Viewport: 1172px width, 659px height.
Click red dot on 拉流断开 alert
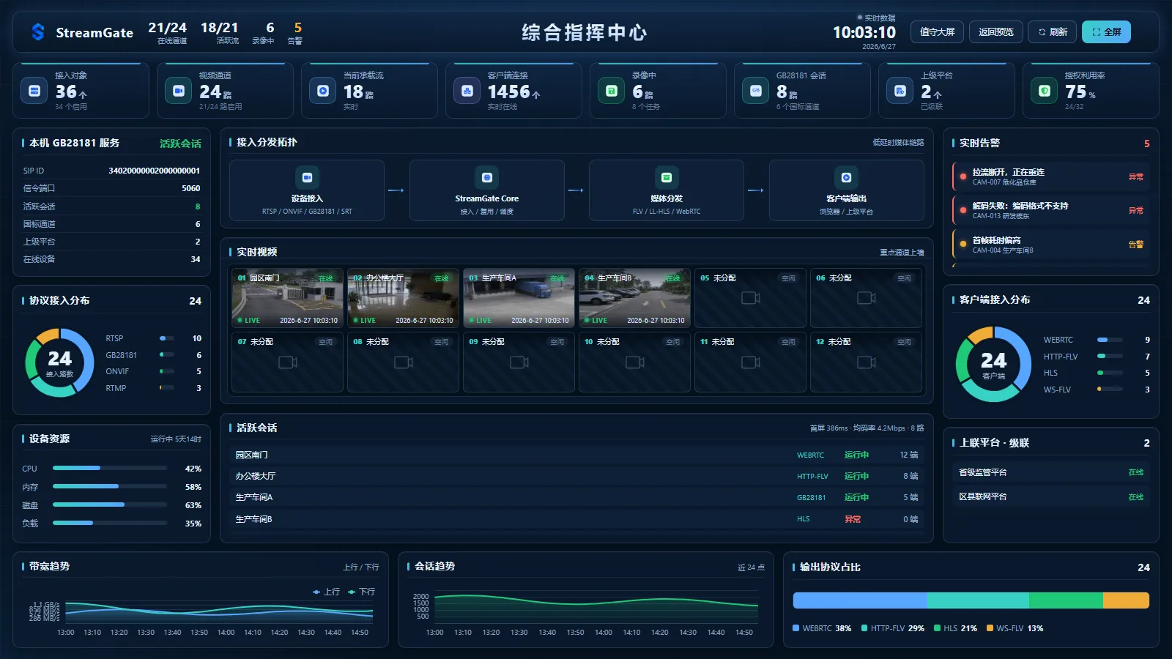click(x=963, y=176)
